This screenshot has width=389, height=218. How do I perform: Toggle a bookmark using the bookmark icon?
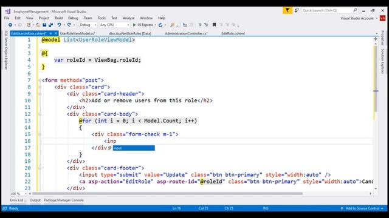214,25
